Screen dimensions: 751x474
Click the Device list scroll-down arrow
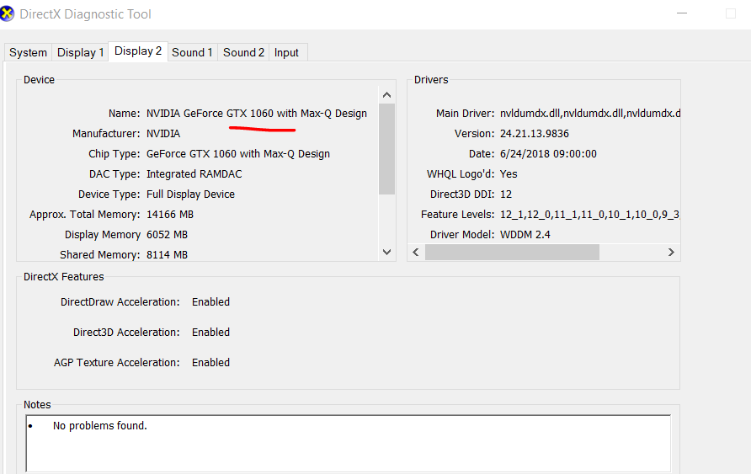pyautogui.click(x=387, y=252)
